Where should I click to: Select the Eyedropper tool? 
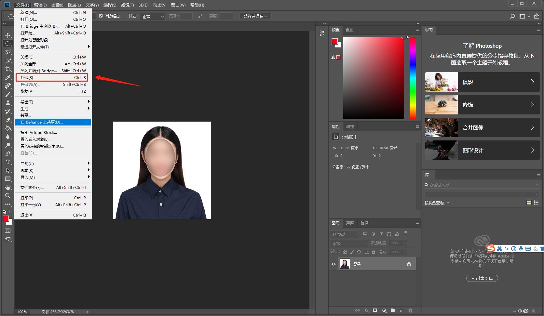click(x=8, y=77)
